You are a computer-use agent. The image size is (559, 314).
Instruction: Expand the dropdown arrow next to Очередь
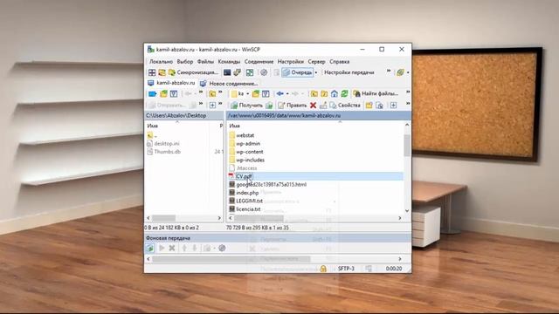[316, 72]
